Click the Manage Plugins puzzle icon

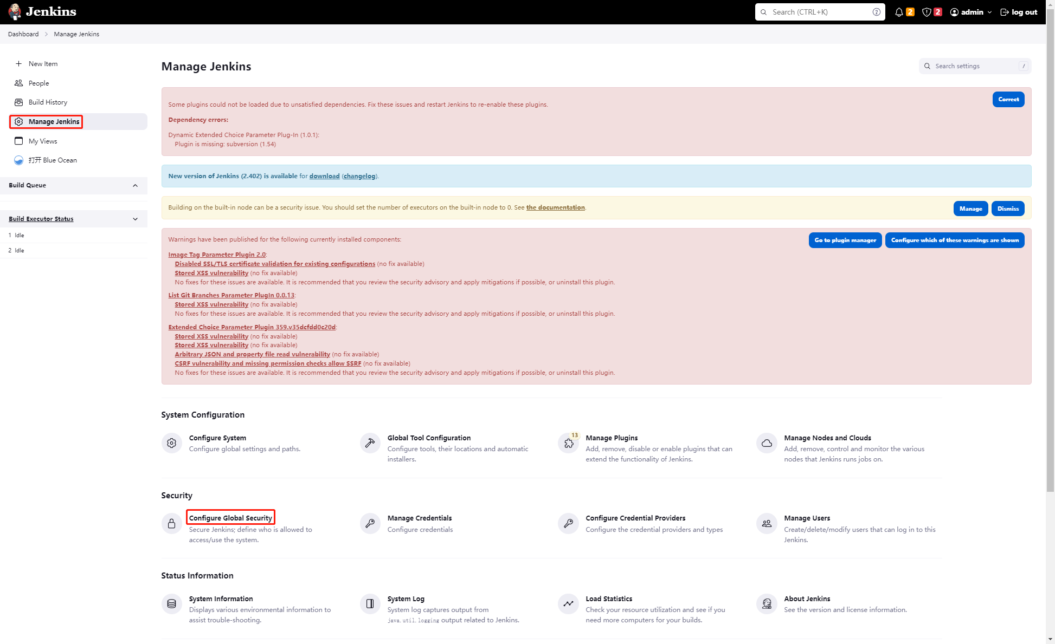569,443
